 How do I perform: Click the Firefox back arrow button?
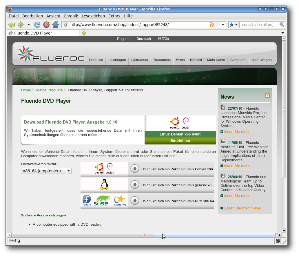[12, 25]
